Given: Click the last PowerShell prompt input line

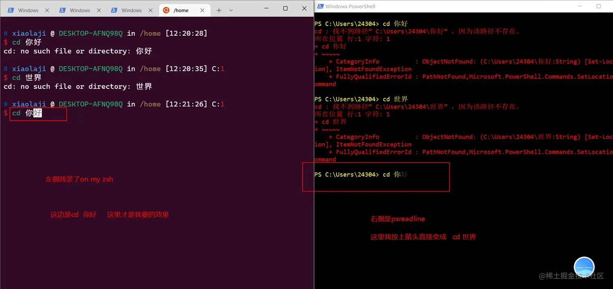Looking at the screenshot, I should 361,175.
